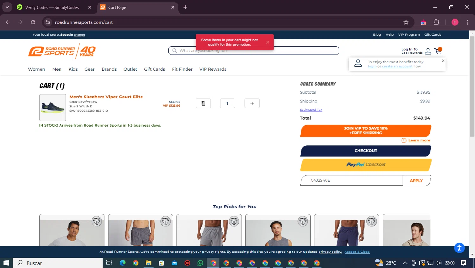Click the Estimated Tax link

pos(311,110)
